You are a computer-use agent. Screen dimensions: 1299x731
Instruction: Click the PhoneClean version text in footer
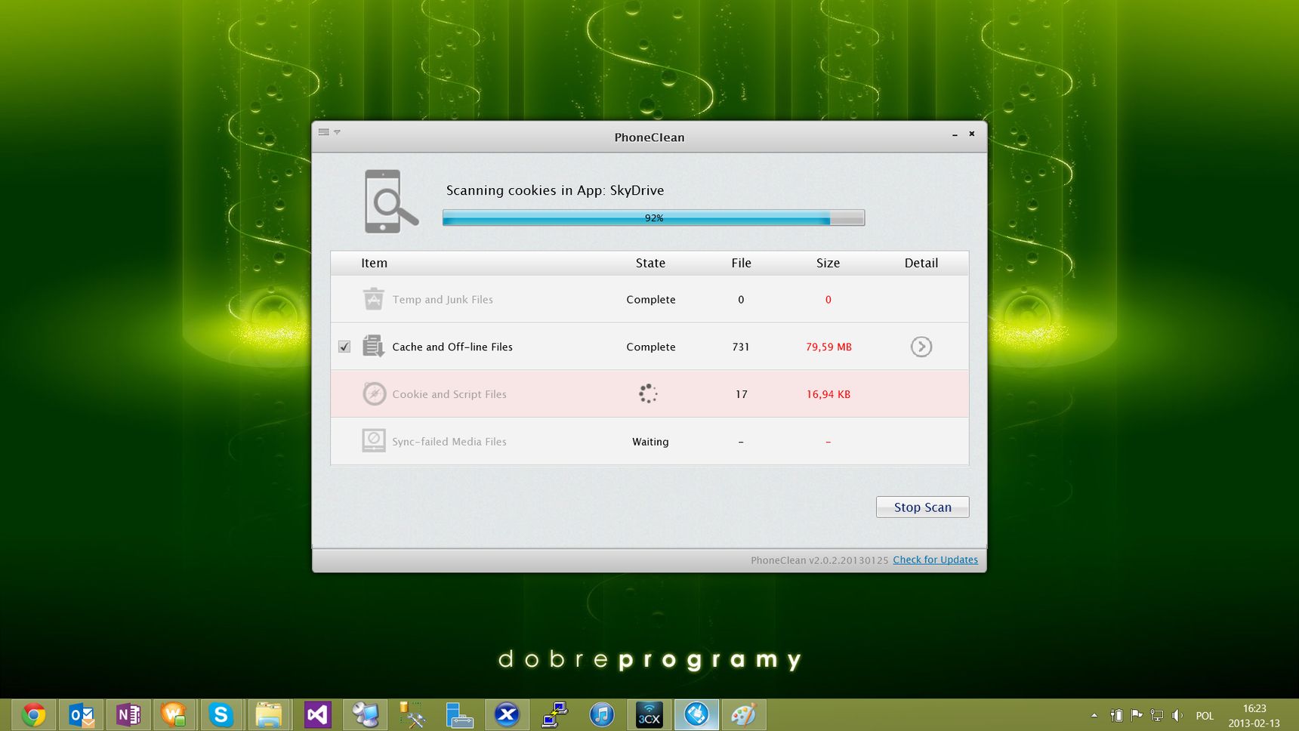pyautogui.click(x=819, y=560)
